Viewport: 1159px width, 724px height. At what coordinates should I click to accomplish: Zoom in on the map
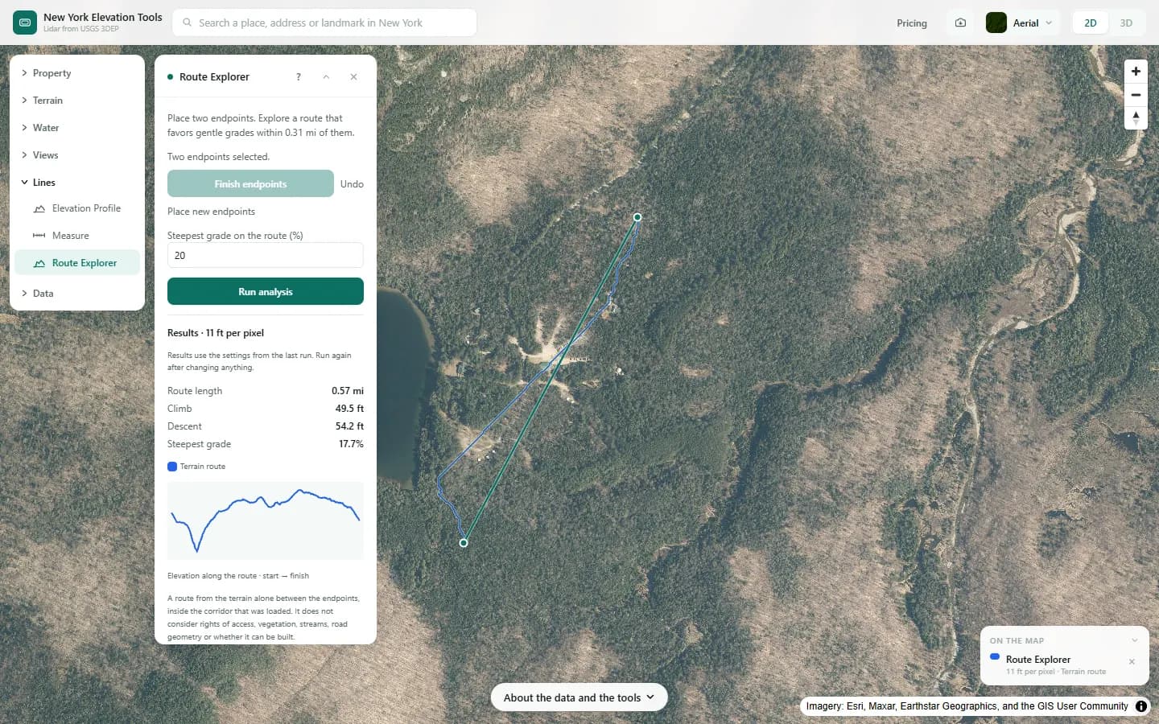tap(1136, 72)
